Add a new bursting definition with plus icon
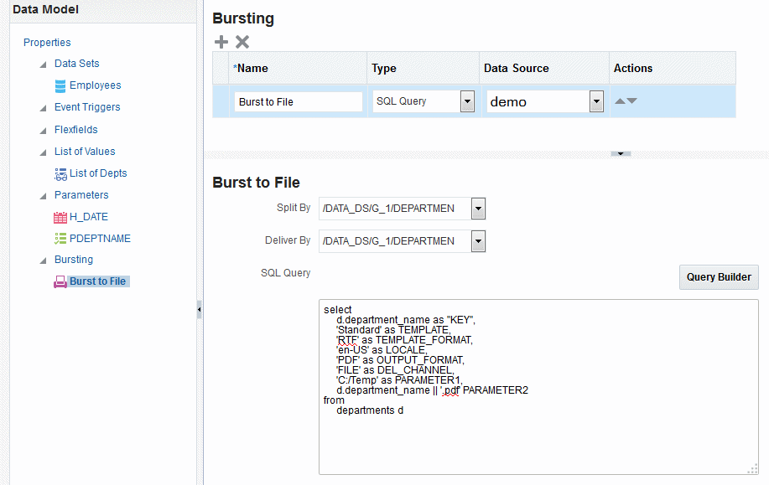This screenshot has width=769, height=485. [221, 42]
